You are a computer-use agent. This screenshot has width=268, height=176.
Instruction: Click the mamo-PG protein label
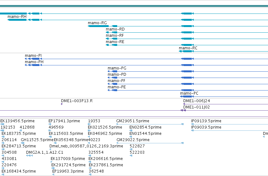(x=117, y=68)
